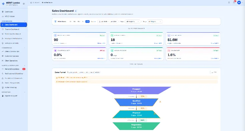Open the user avatar menu
The height and width of the screenshot is (131, 245).
click(239, 2)
